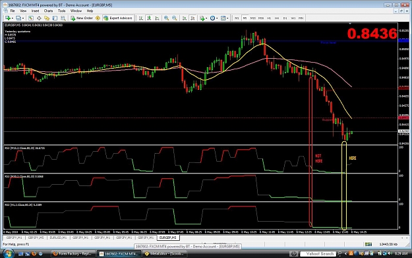Open the Help menu
The image size is (412, 258).
pyautogui.click(x=90, y=11)
